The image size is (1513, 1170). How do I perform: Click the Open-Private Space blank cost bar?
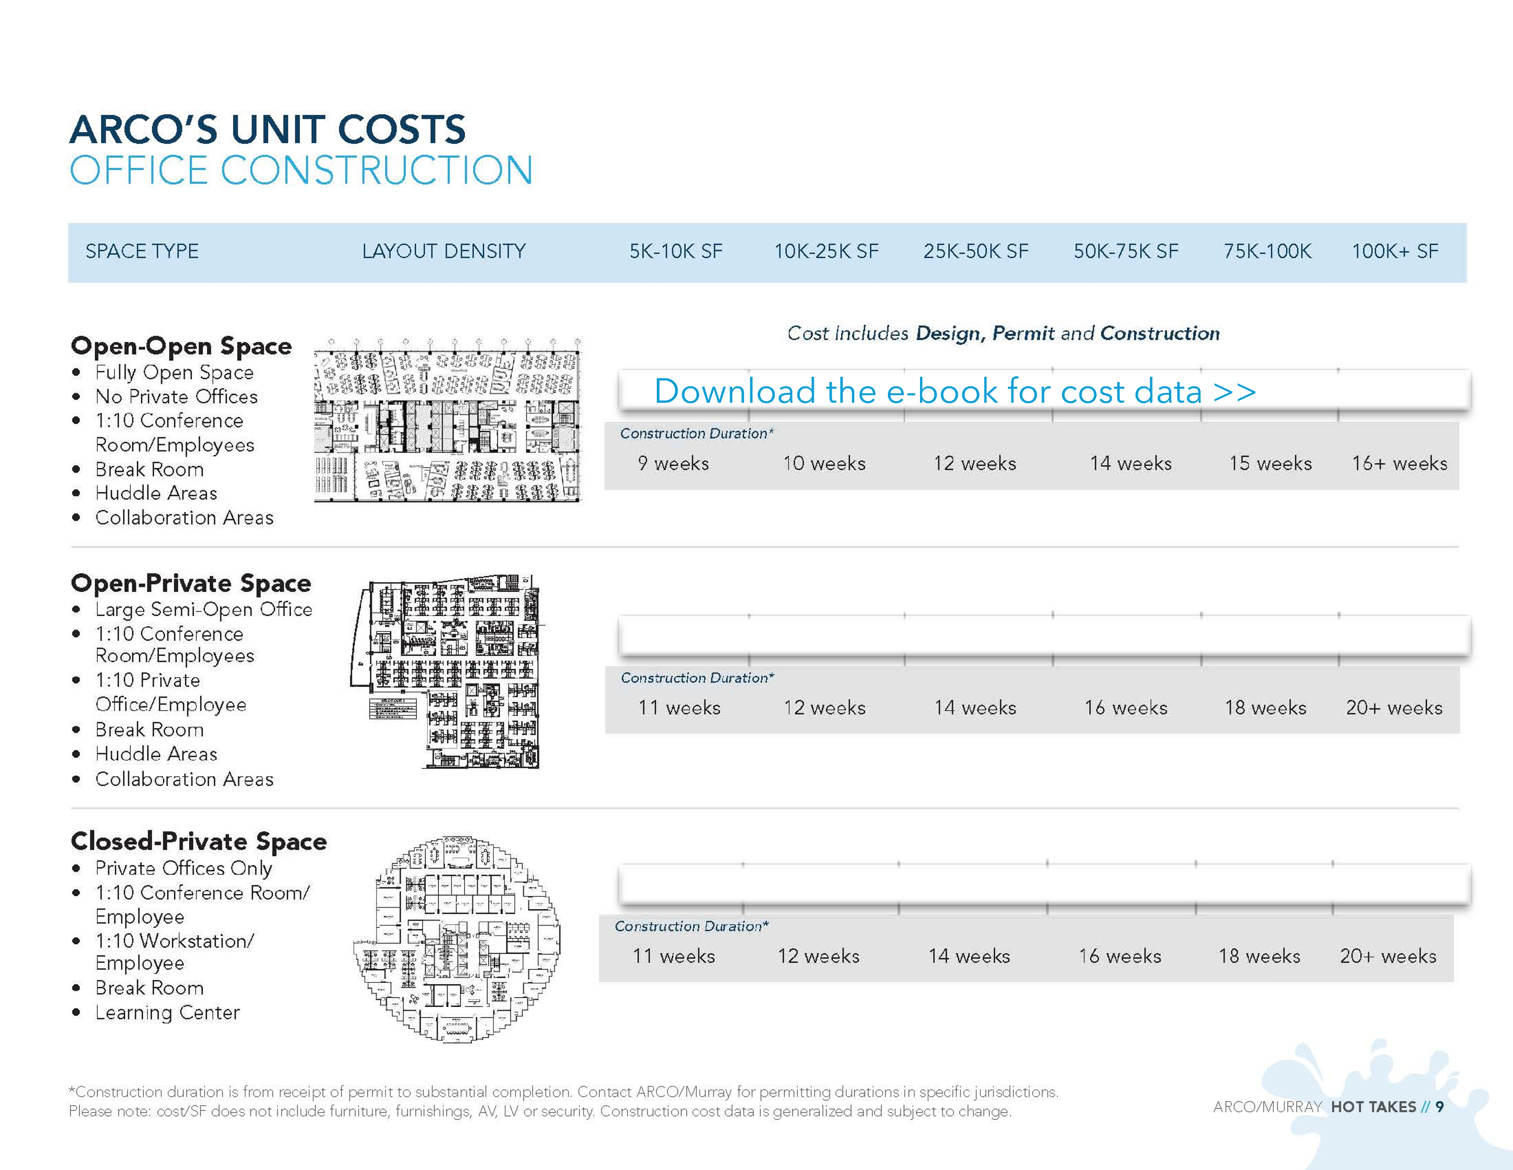click(x=1045, y=636)
